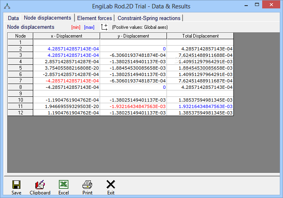Select row header for node 10

[20, 100]
